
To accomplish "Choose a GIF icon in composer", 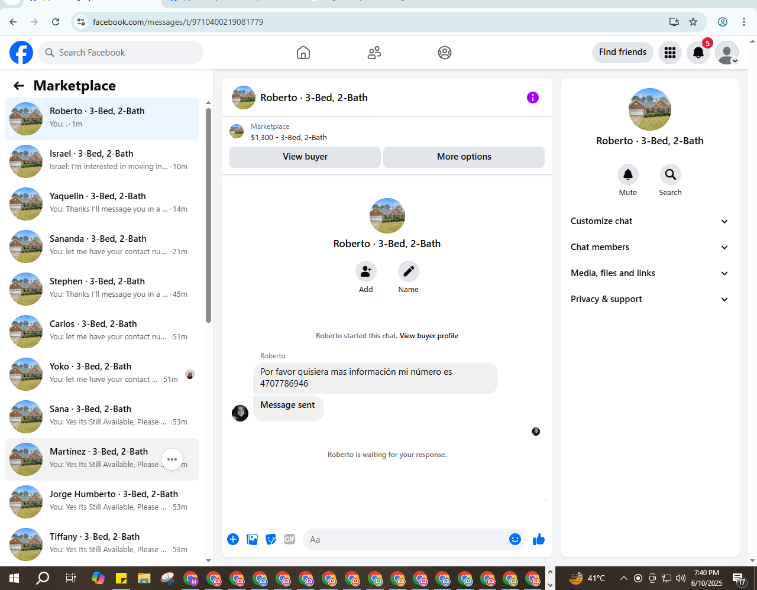I will (290, 539).
